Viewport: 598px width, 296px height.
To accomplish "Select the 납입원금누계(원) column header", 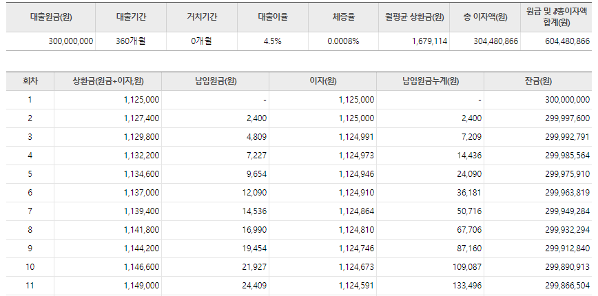I will (431, 81).
